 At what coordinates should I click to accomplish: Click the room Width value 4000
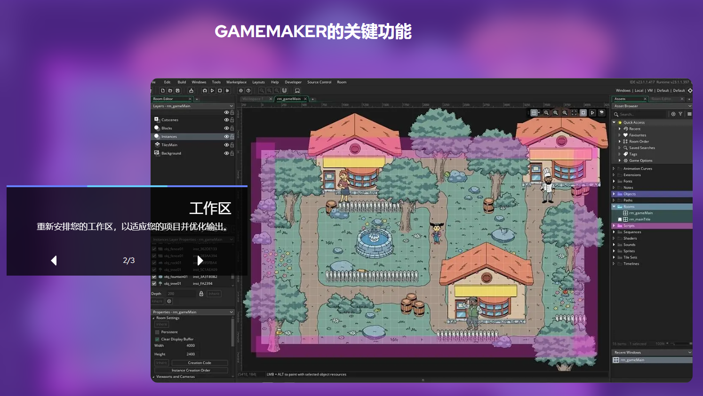click(x=191, y=346)
